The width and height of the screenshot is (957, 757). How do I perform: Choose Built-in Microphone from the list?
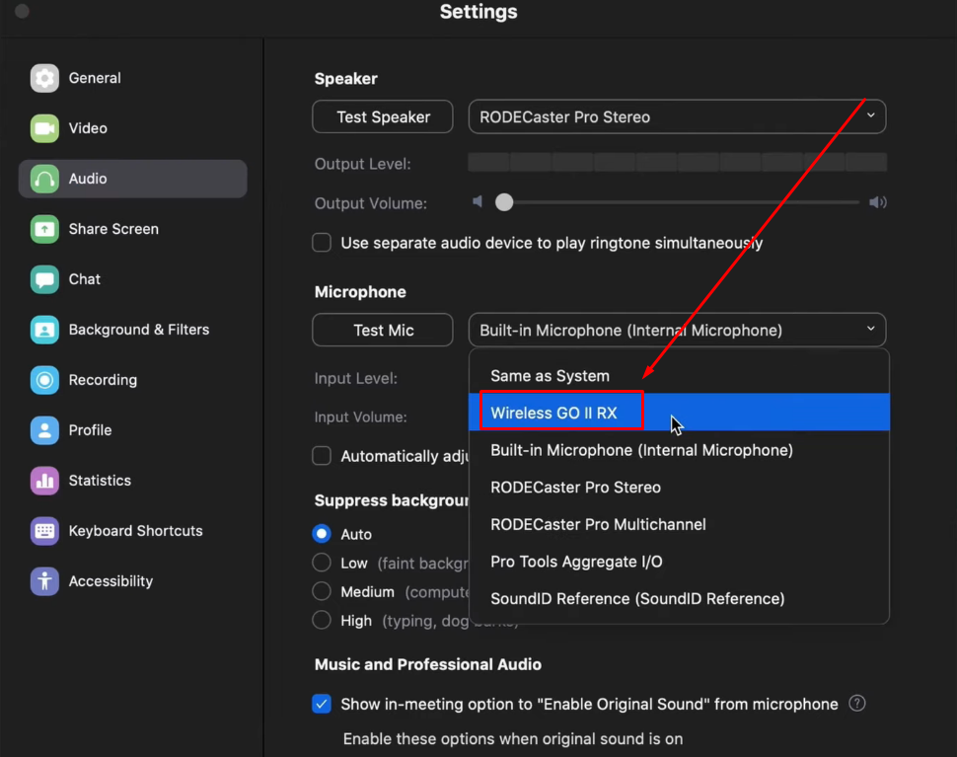(x=679, y=450)
